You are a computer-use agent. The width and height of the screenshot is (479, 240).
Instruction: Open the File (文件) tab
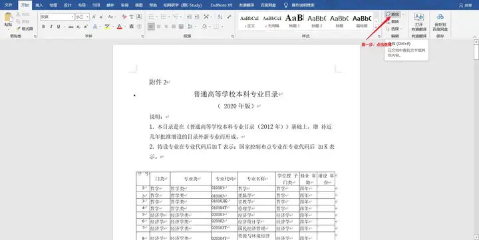pyautogui.click(x=8, y=5)
